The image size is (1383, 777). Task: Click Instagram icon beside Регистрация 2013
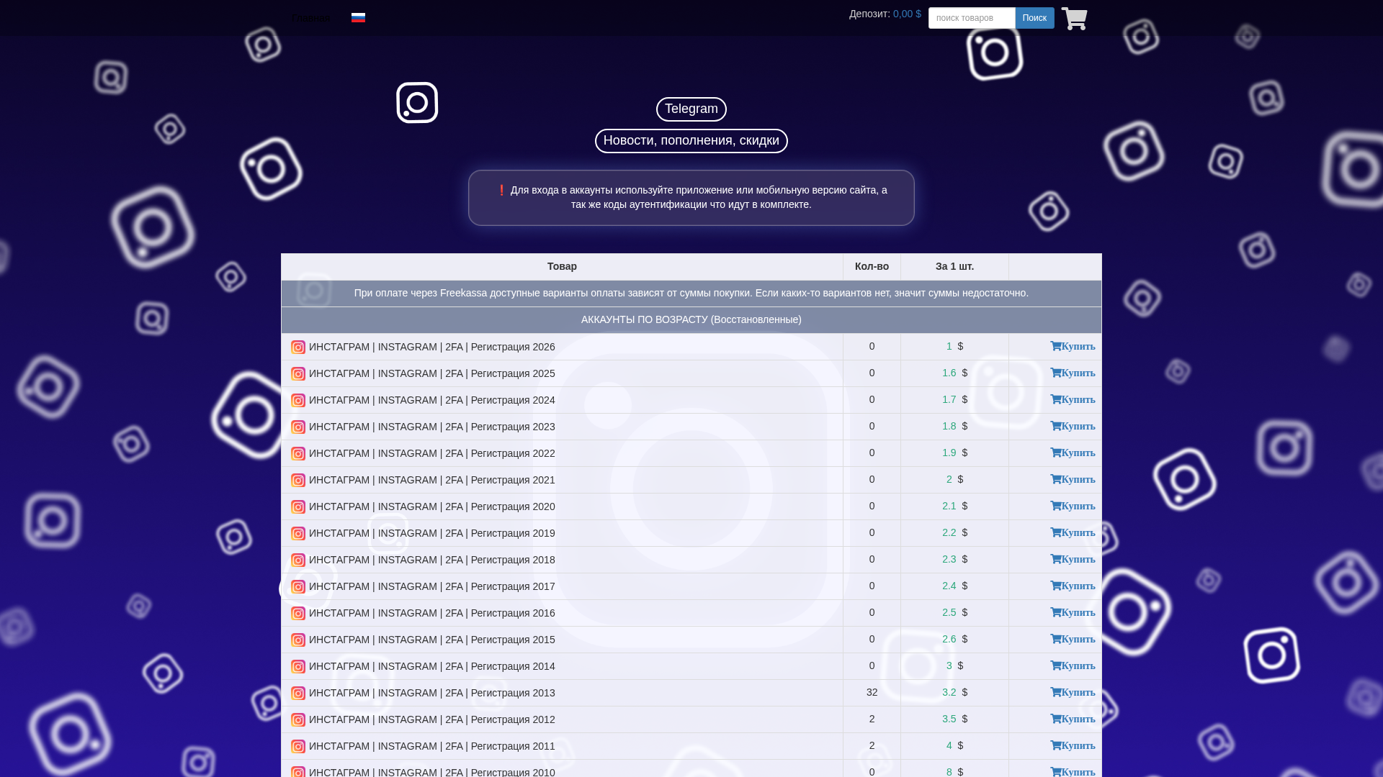pos(298,694)
